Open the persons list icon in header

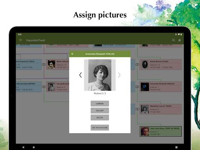point(173,40)
